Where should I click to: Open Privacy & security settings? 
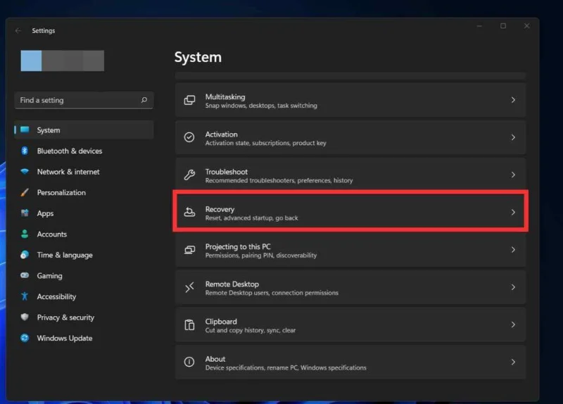coord(84,317)
